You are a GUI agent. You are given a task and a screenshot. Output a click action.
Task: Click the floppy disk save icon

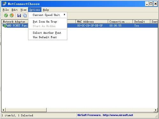[19, 16]
